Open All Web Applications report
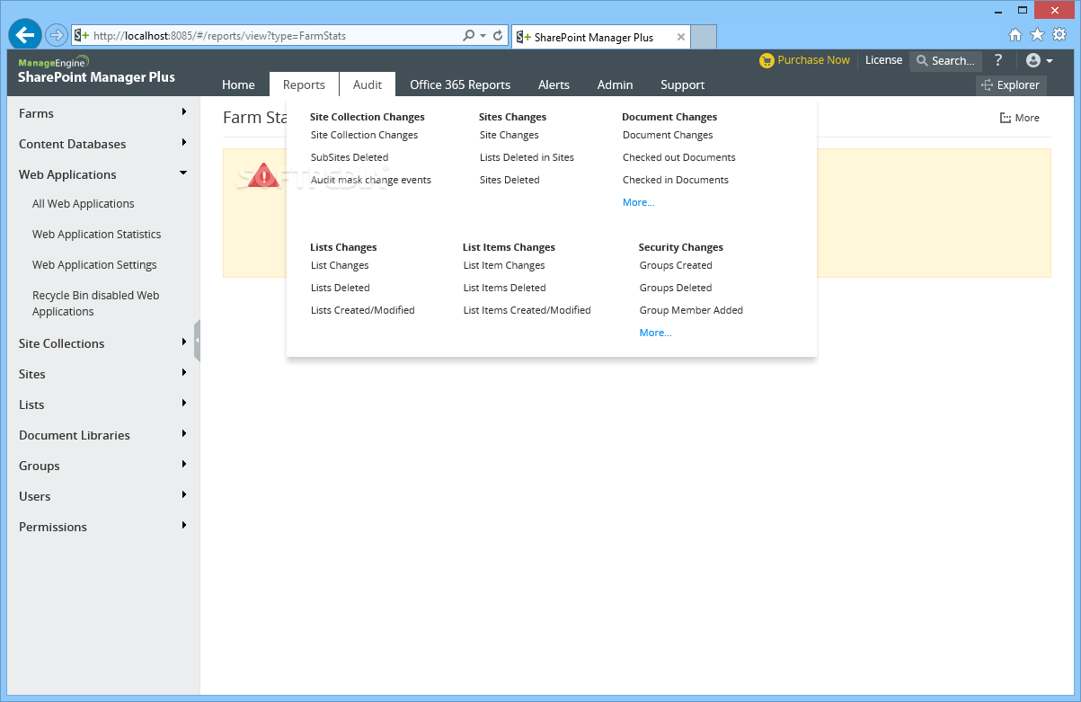This screenshot has height=702, width=1081. (84, 204)
